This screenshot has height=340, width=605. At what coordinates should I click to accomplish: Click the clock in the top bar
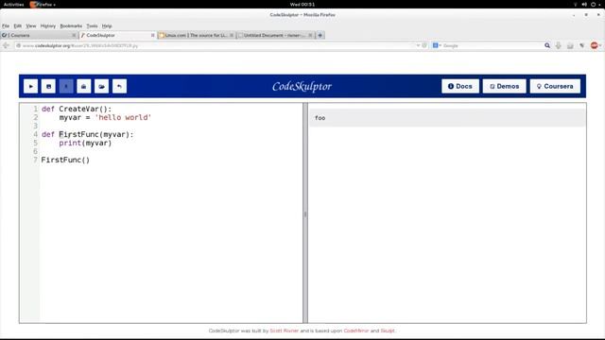coord(302,4)
